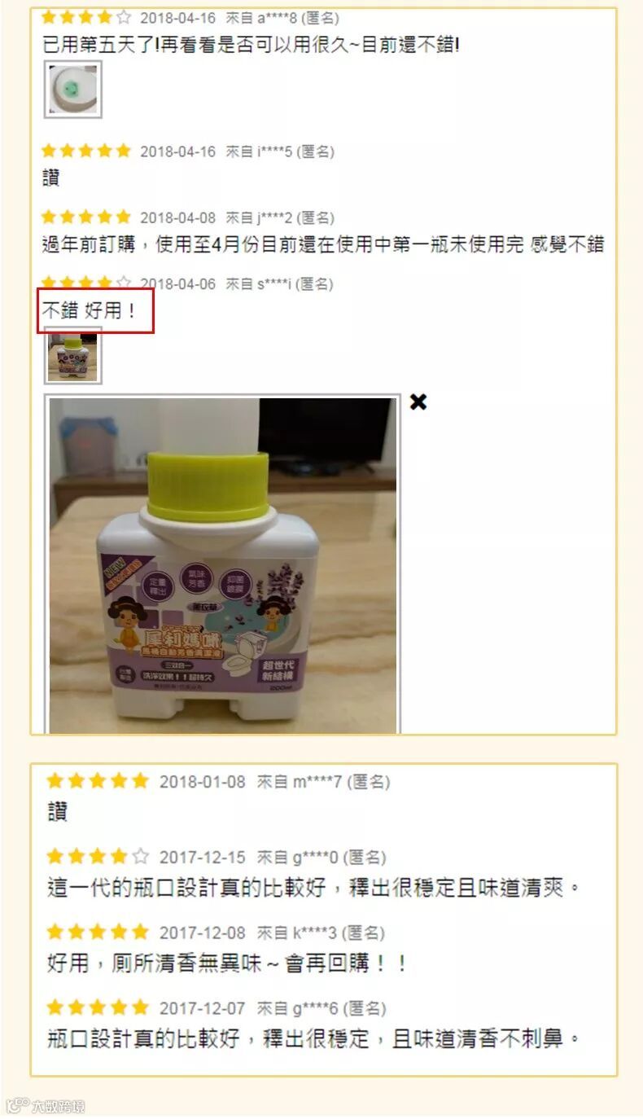Click the review starting with 過年前訂購
643x1119 pixels.
click(323, 244)
